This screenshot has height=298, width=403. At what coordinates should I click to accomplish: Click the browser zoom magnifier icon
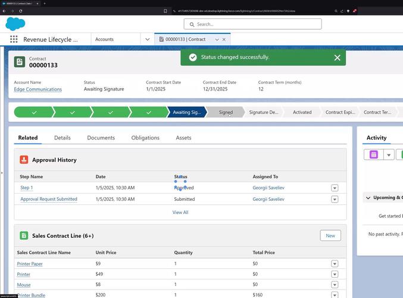pos(336,11)
